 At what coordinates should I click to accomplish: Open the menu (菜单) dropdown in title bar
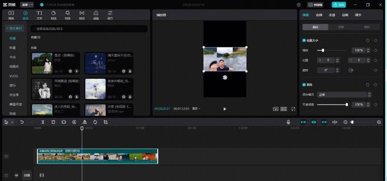[x=27, y=5]
